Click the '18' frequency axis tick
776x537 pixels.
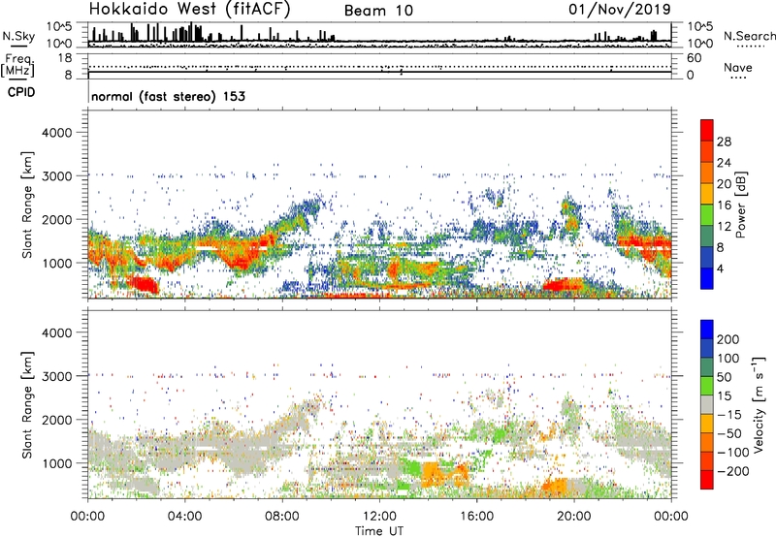coord(65,58)
